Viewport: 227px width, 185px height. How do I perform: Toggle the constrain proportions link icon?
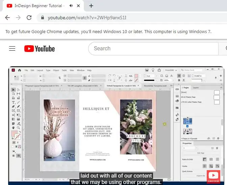(60, 78)
